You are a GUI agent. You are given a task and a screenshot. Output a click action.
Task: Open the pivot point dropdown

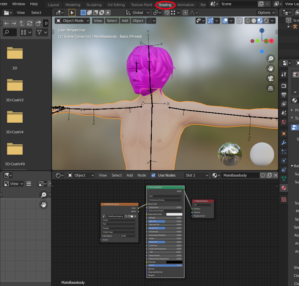click(157, 13)
